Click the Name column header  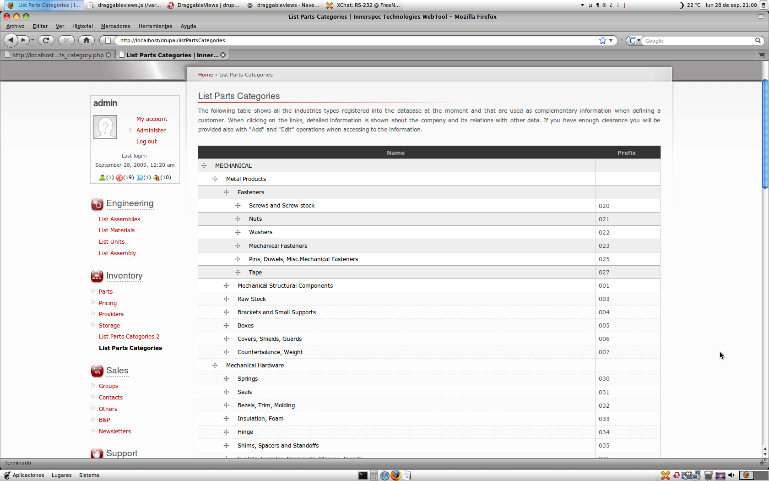point(395,153)
